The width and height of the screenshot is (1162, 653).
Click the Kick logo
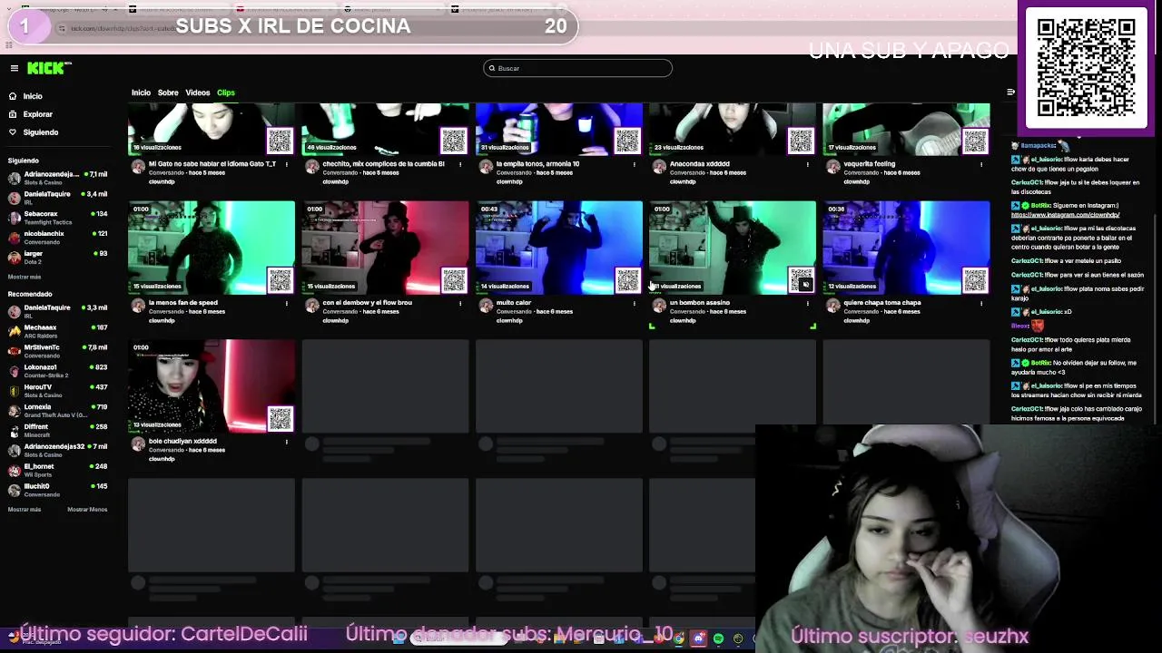coord(48,68)
